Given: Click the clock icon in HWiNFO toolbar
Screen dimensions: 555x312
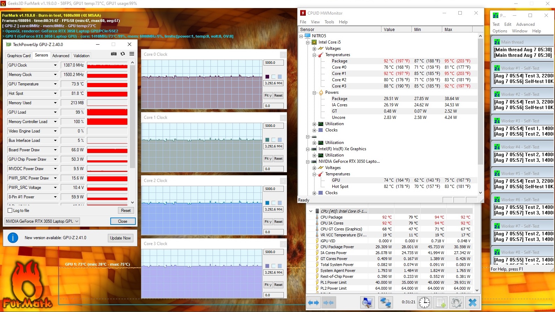Looking at the screenshot, I should coord(424,303).
